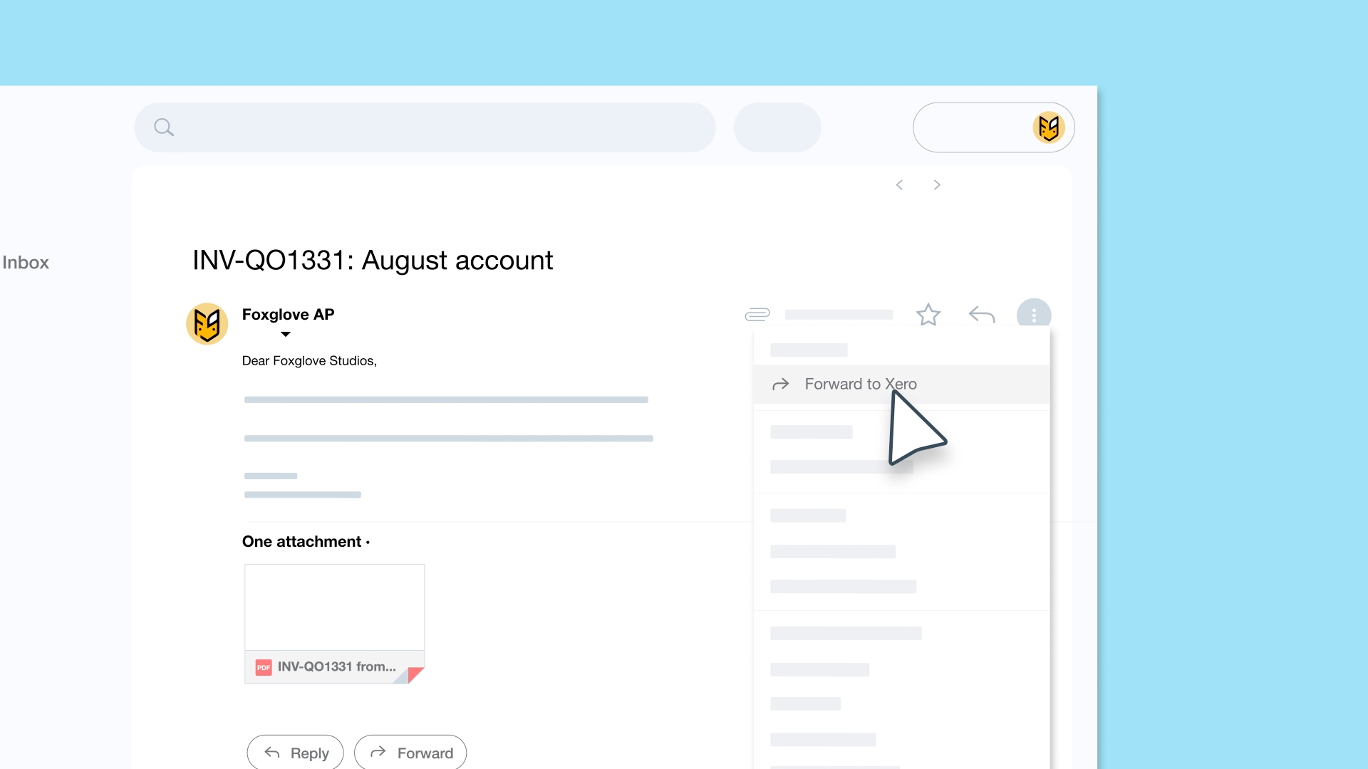Open the Inbox folder in sidebar
Screen dimensions: 1368x769
tap(26, 263)
